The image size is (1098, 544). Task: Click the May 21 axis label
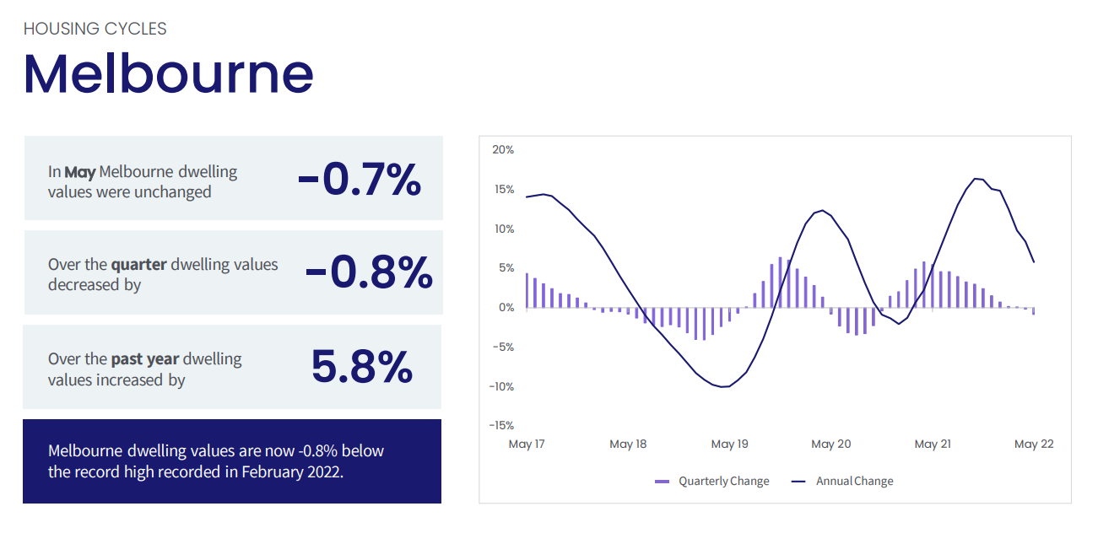tap(933, 444)
